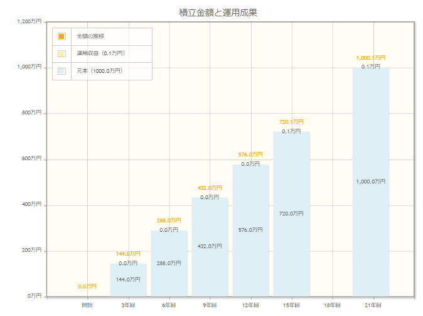Click the orange 金額の推移 legend swatch

point(61,36)
